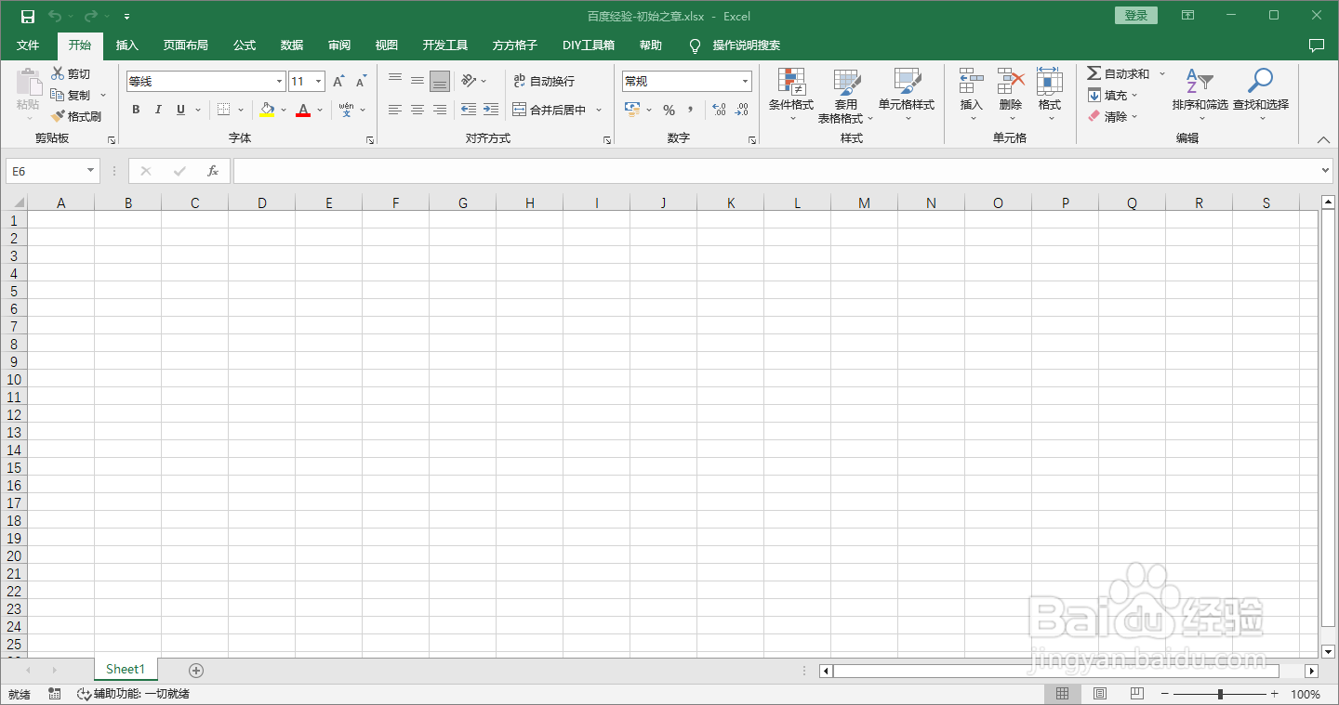Center text horizontally
Image resolution: width=1339 pixels, height=705 pixels.
(x=418, y=110)
